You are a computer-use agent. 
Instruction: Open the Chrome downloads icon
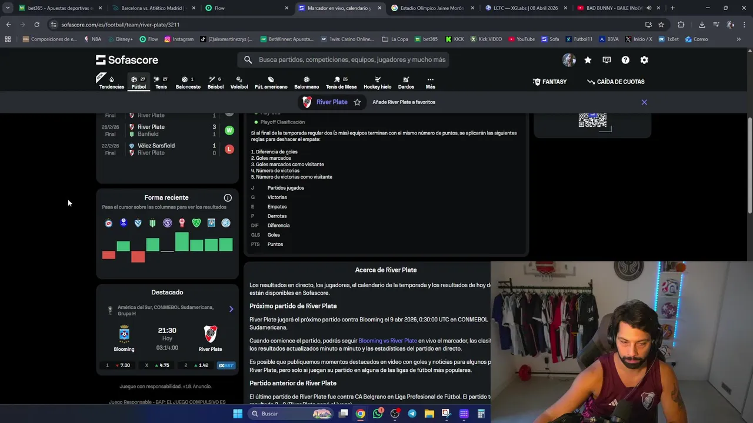(702, 25)
